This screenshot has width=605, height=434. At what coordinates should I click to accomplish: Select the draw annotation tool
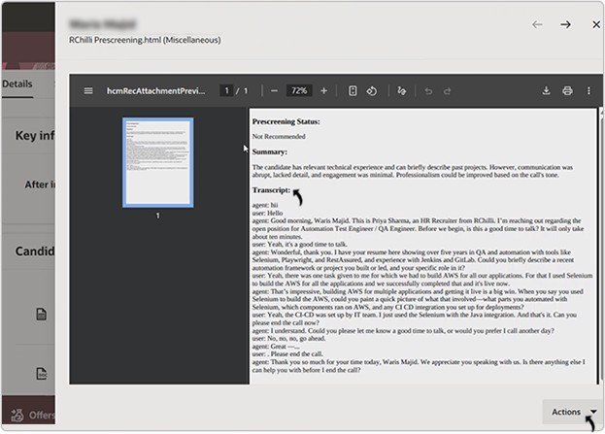(402, 90)
